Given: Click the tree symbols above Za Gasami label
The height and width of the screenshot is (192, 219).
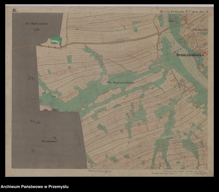Looking at the screenshot, I should pos(36,122).
